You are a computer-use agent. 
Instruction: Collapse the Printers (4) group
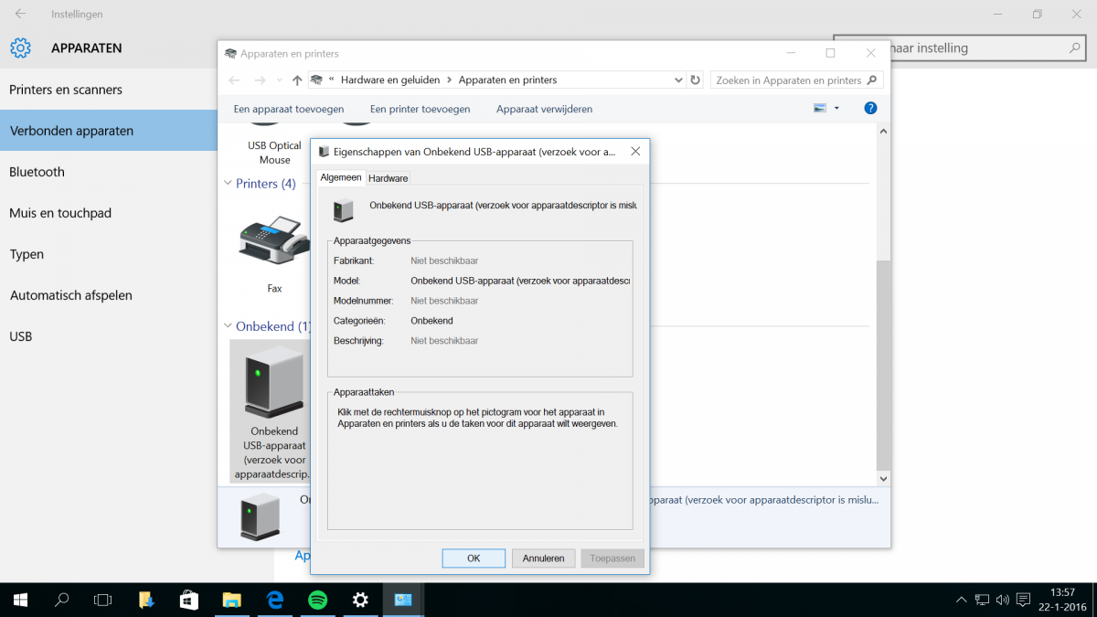tap(228, 184)
